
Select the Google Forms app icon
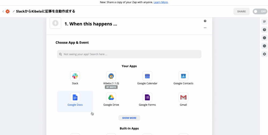pyautogui.click(x=147, y=97)
